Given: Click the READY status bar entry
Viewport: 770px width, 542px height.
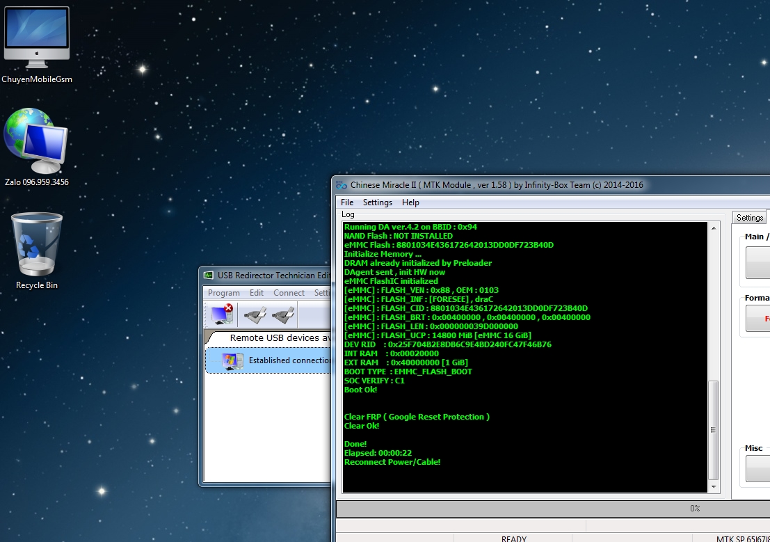Looking at the screenshot, I should click(513, 538).
